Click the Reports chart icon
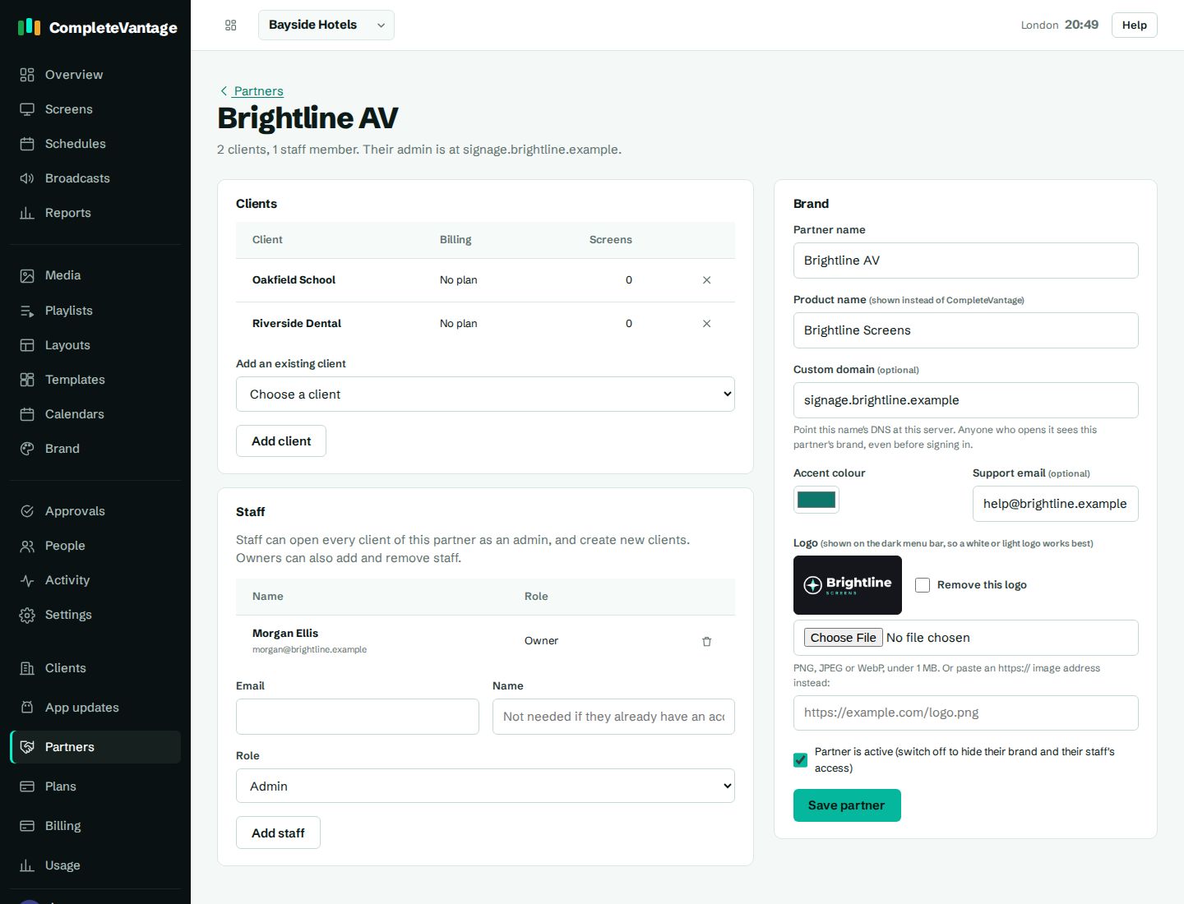Screen dimensions: 1184x904 (x=27, y=213)
